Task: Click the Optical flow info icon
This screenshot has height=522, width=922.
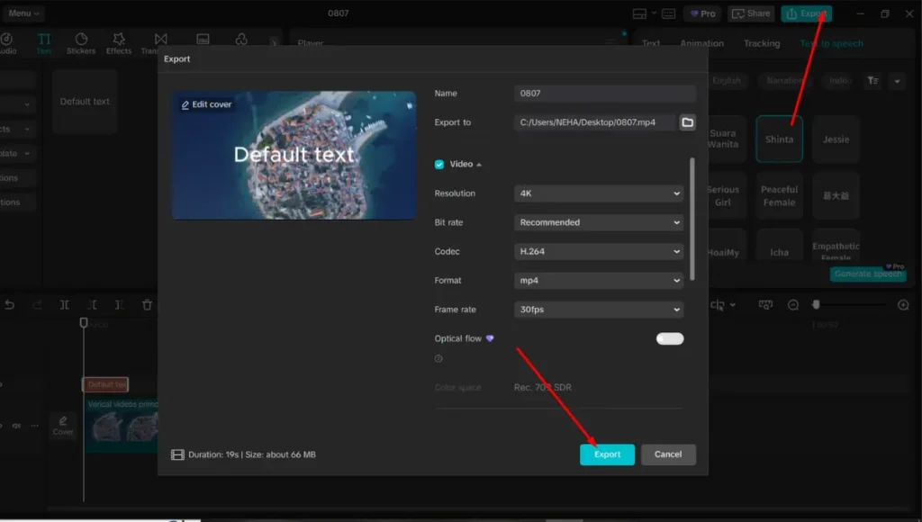Action: point(438,358)
